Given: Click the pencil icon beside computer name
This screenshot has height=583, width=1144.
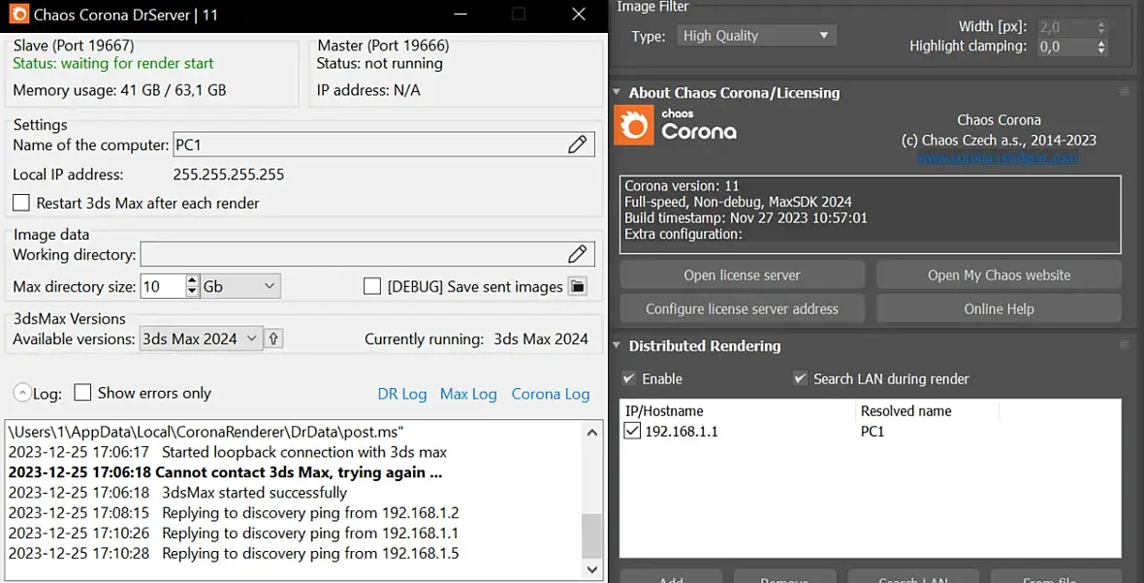Looking at the screenshot, I should point(577,145).
